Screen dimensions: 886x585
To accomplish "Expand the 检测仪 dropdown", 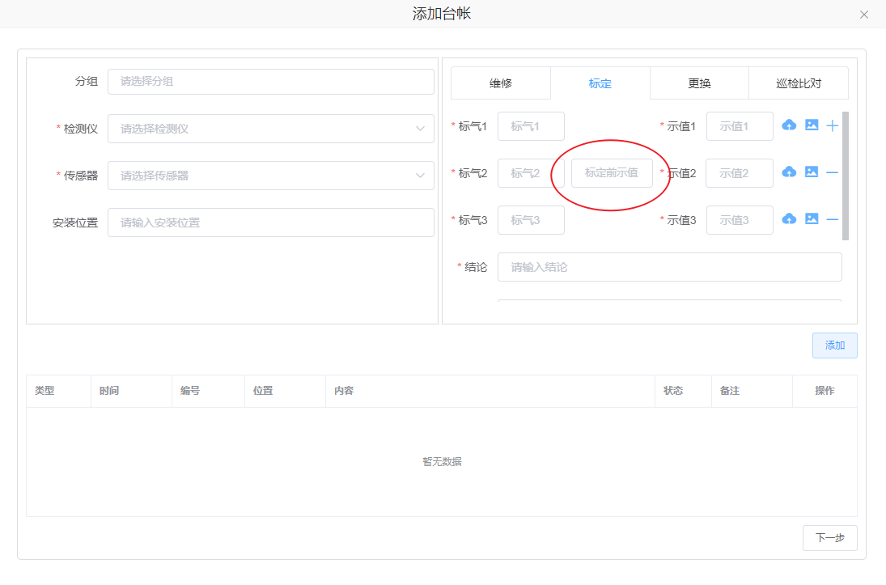I will click(270, 129).
